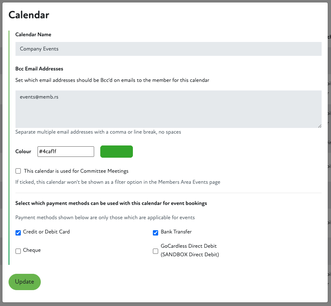Viewport: 331px width, 306px height.
Task: Click the 'Calendar Name' field label
Action: coord(33,35)
